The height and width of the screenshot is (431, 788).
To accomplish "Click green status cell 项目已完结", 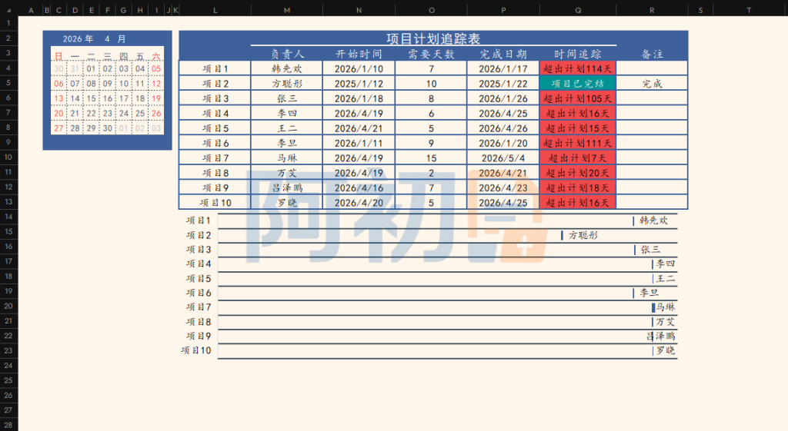I will 577,84.
